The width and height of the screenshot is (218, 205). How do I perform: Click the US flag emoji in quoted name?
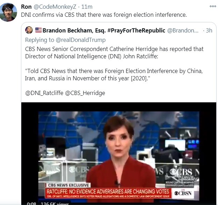click(x=38, y=30)
